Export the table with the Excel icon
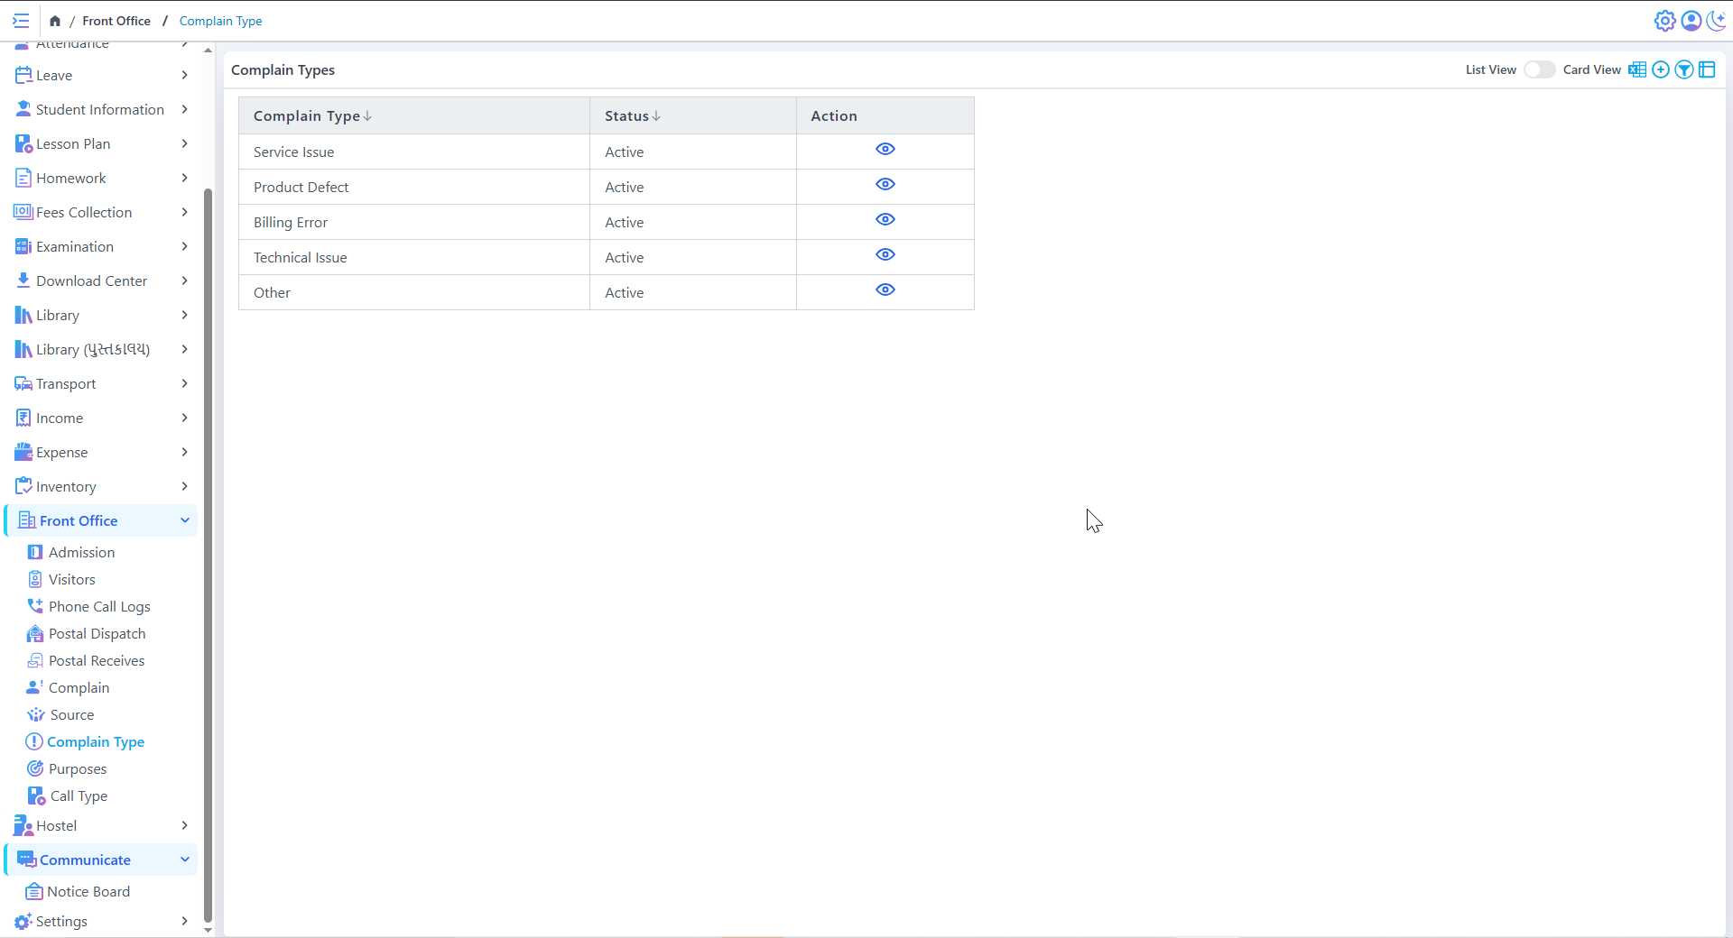1733x938 pixels. (x=1636, y=69)
